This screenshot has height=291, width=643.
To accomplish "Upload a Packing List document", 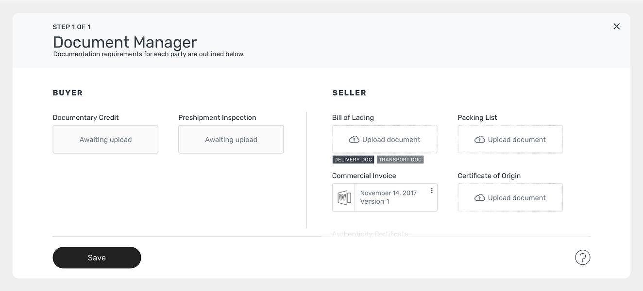I will click(510, 139).
